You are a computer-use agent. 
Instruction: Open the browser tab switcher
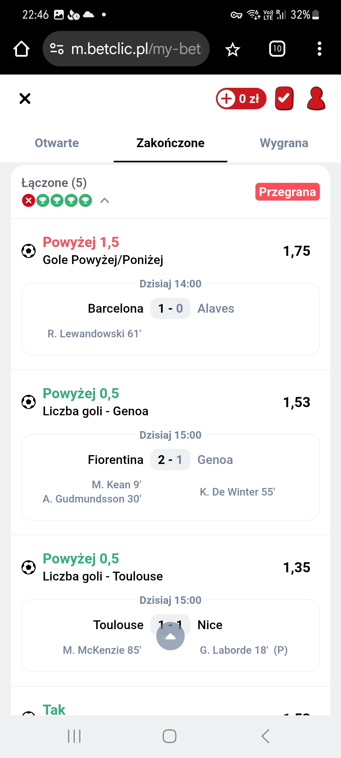tap(277, 49)
